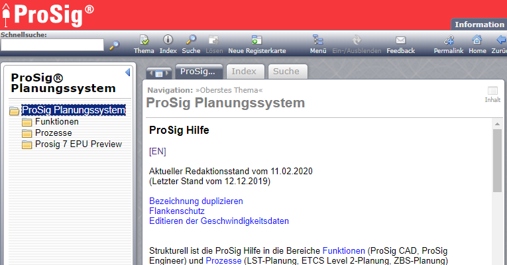The width and height of the screenshot is (507, 265).
Task: Switch to the Index tab
Action: 245,72
